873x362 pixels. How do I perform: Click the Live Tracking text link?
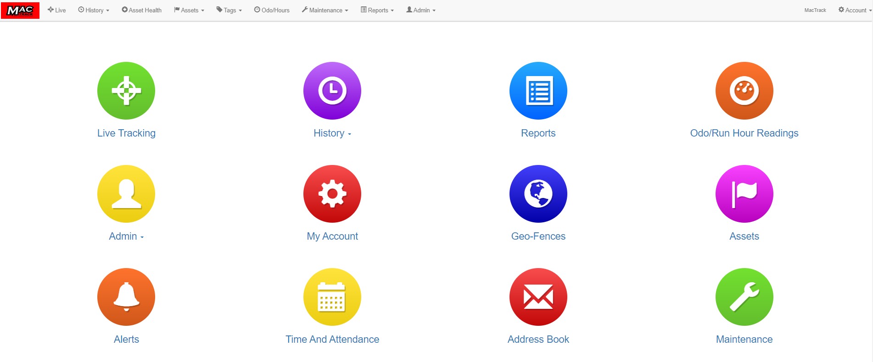pos(126,133)
